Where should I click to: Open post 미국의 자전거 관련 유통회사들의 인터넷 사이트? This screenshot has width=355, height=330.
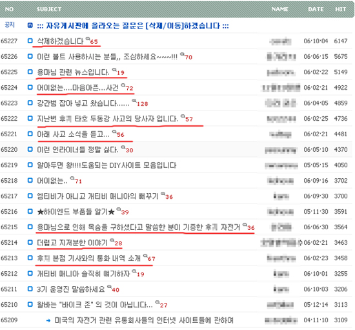[x=144, y=320]
